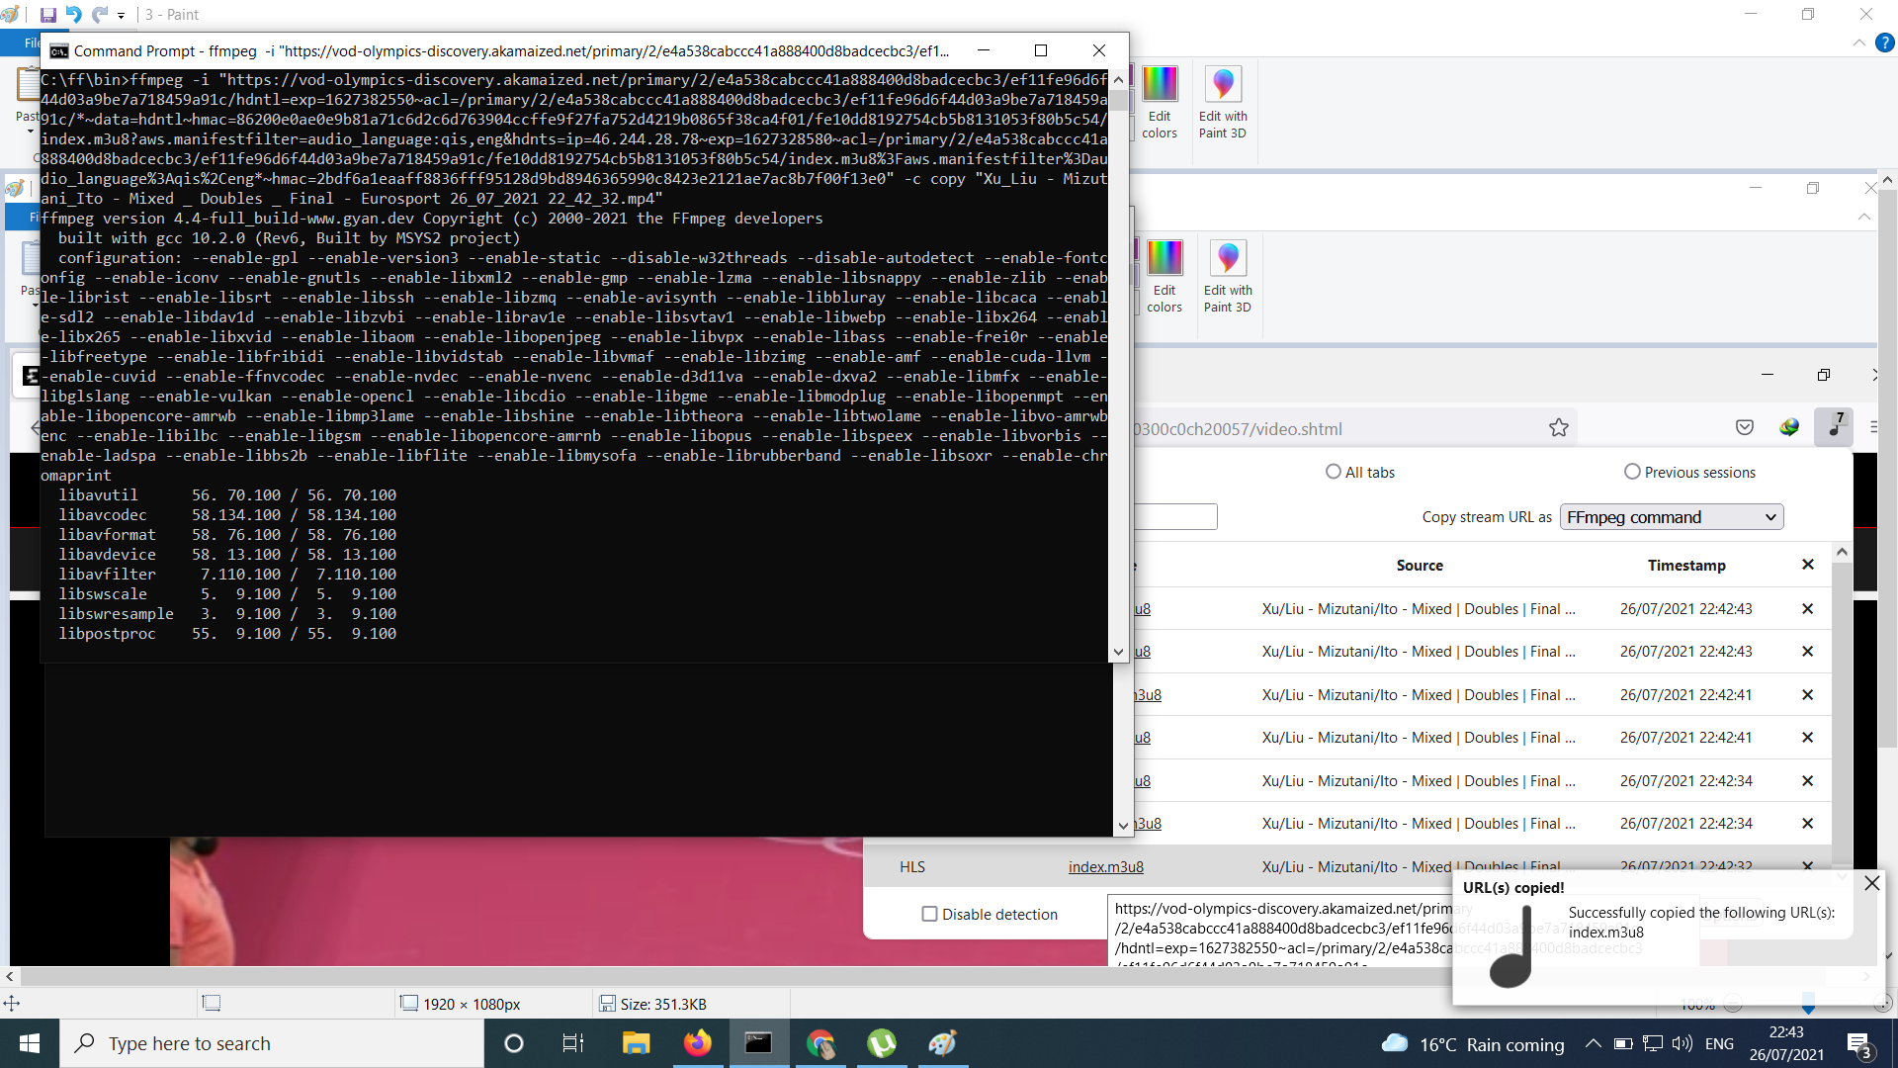Screen dimensions: 1898x1068
Task: Delete the first 22:42:41 stream entry
Action: pyautogui.click(x=1808, y=695)
